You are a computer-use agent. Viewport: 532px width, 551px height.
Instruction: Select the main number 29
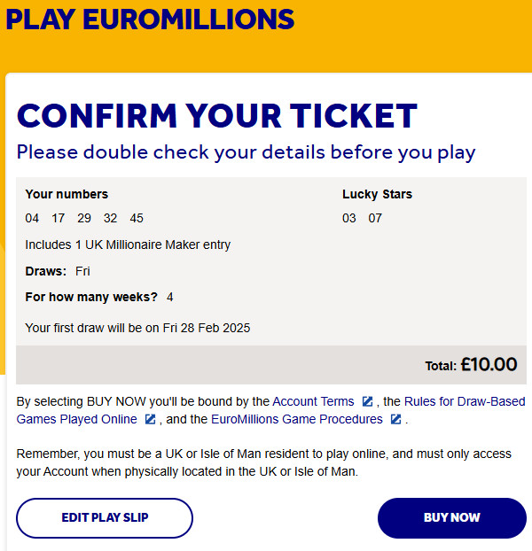click(x=84, y=218)
